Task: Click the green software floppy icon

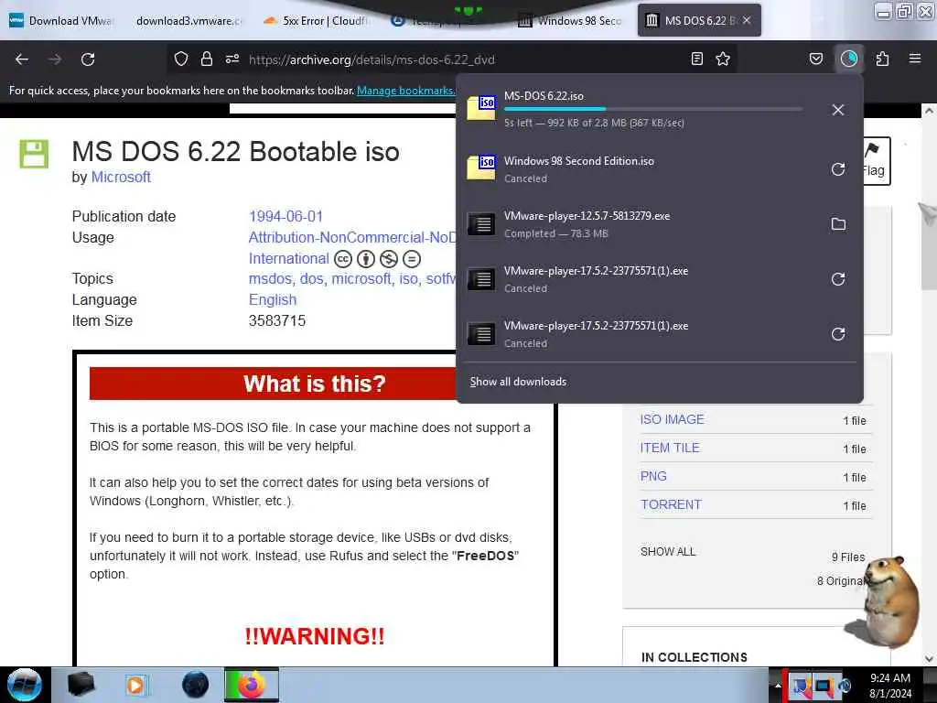Action: tap(34, 154)
